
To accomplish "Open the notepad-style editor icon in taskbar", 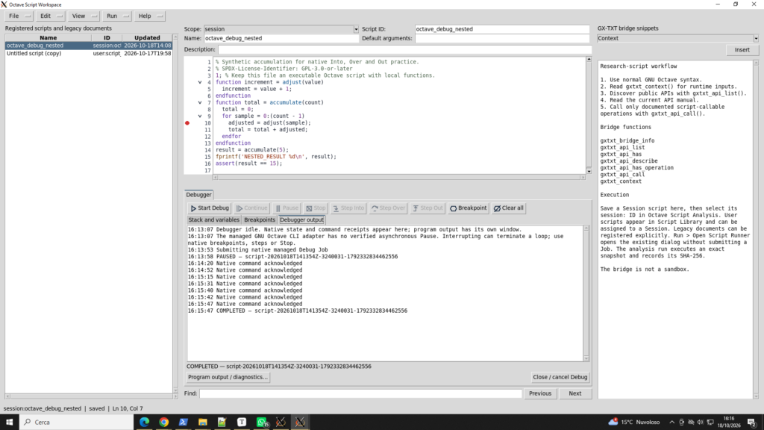I will (222, 423).
